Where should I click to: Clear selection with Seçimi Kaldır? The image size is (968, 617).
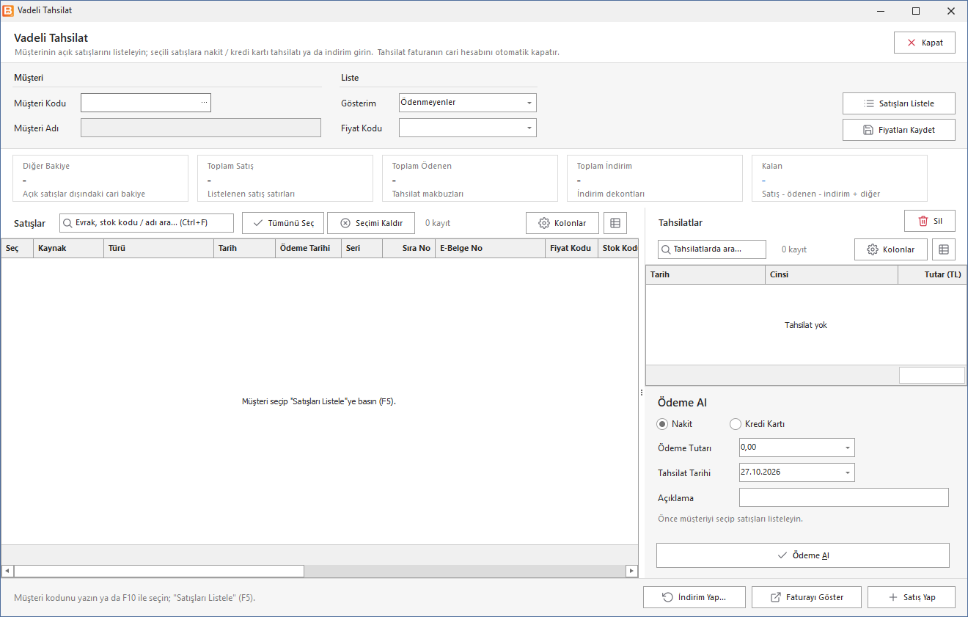[x=371, y=223]
